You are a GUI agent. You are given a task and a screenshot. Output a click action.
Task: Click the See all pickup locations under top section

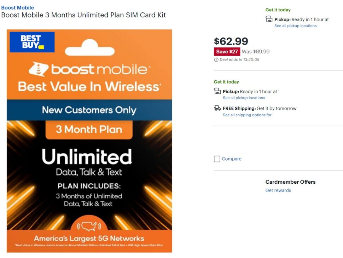[296, 25]
